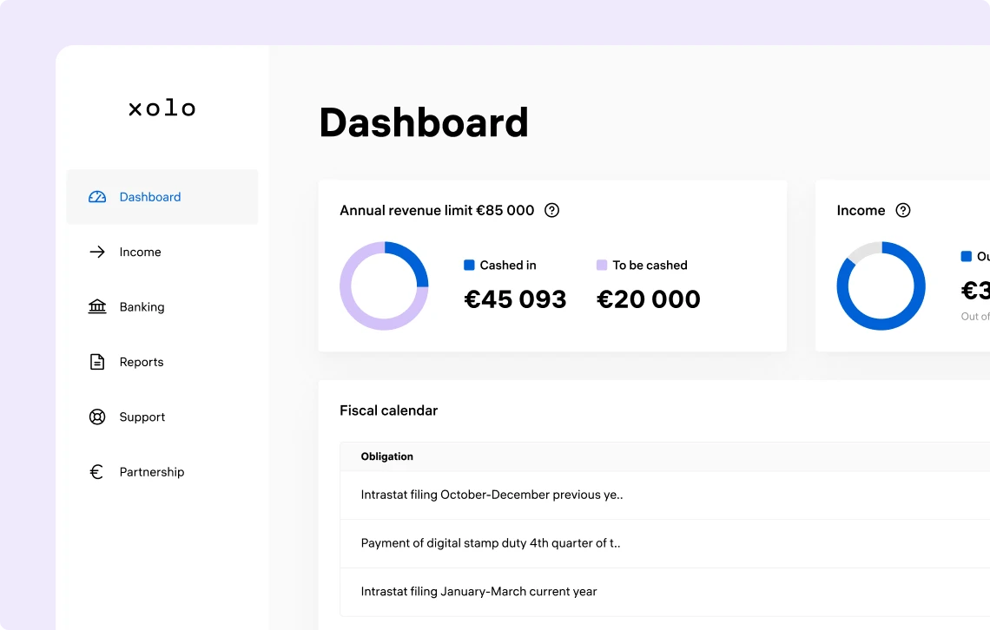Click the blue Cashed in legend swatch
The height and width of the screenshot is (630, 990).
(x=470, y=265)
